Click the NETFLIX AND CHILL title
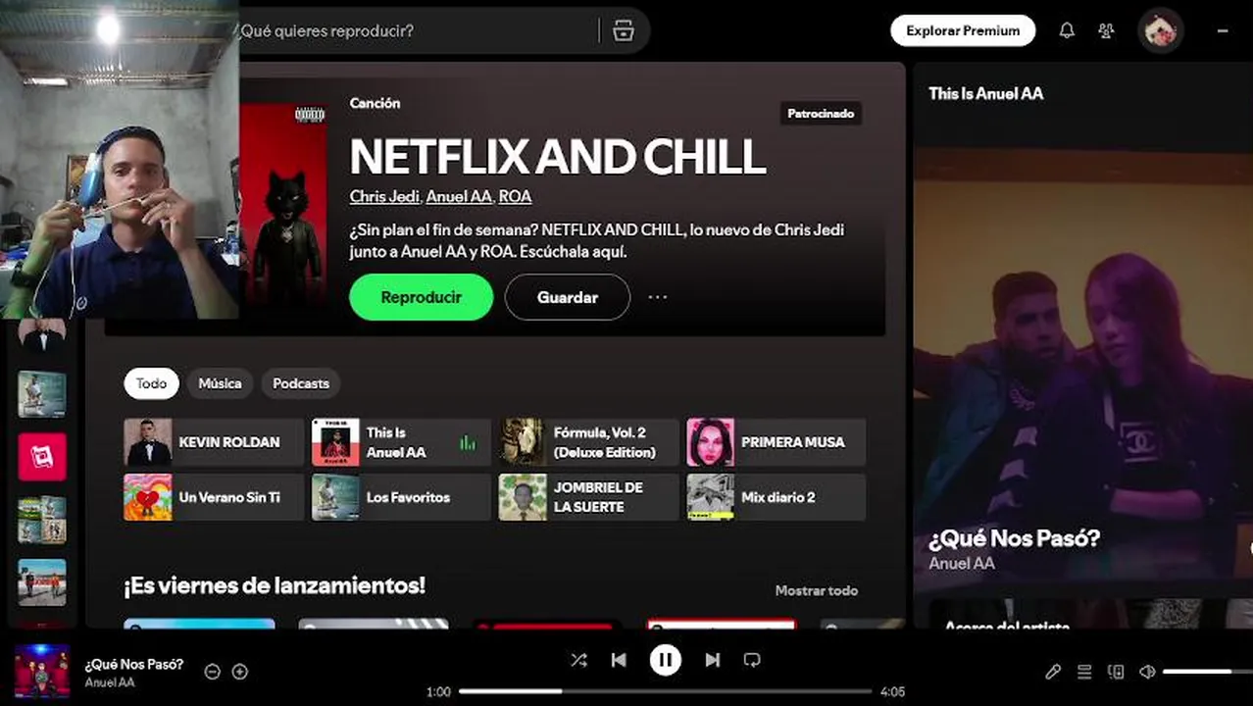This screenshot has height=706, width=1253. coord(558,157)
